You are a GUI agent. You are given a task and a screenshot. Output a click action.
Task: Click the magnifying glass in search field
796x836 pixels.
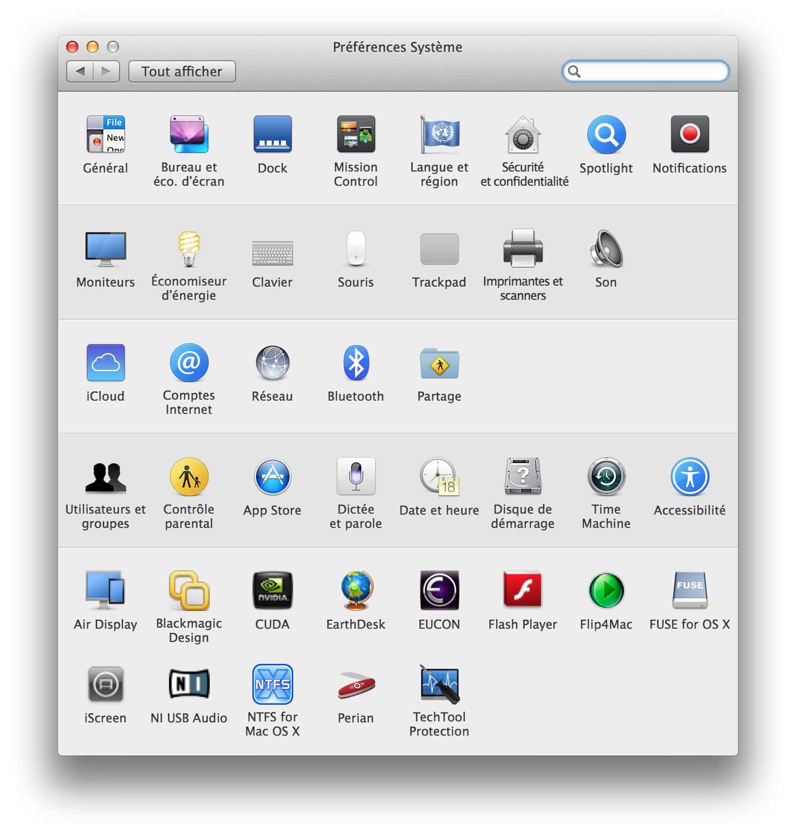(574, 71)
